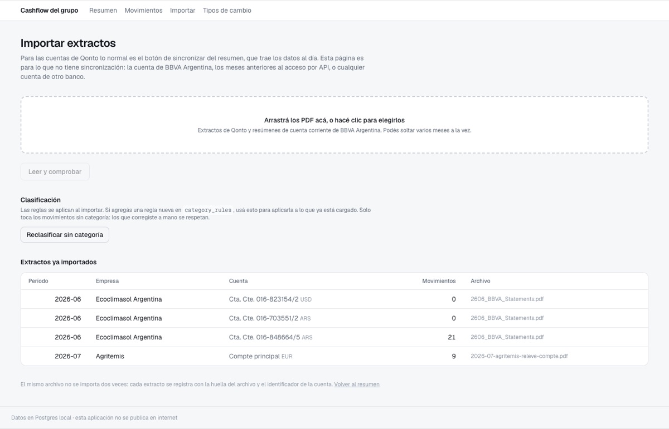Go to the Movimientos tab
This screenshot has width=669, height=429.
(x=143, y=11)
